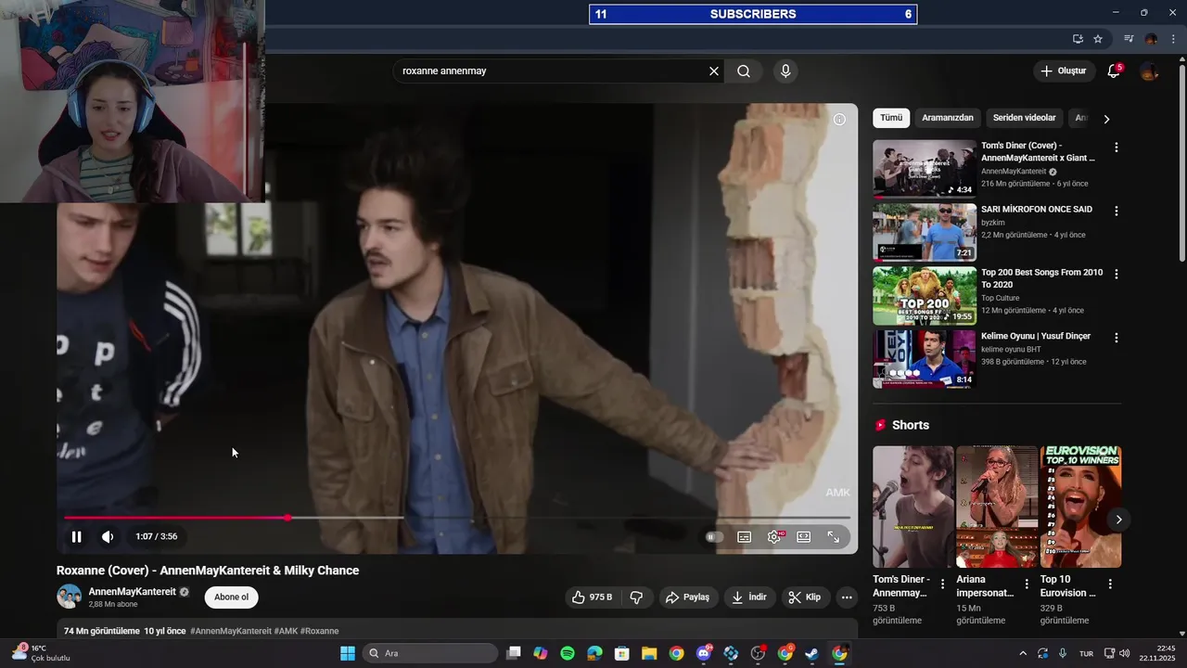Clear the search box text with the X

pos(714,71)
